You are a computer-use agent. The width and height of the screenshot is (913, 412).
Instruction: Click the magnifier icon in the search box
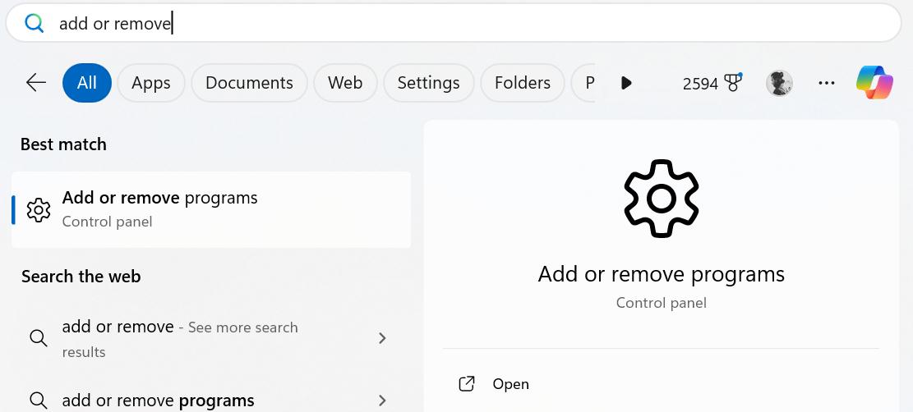[x=34, y=24]
